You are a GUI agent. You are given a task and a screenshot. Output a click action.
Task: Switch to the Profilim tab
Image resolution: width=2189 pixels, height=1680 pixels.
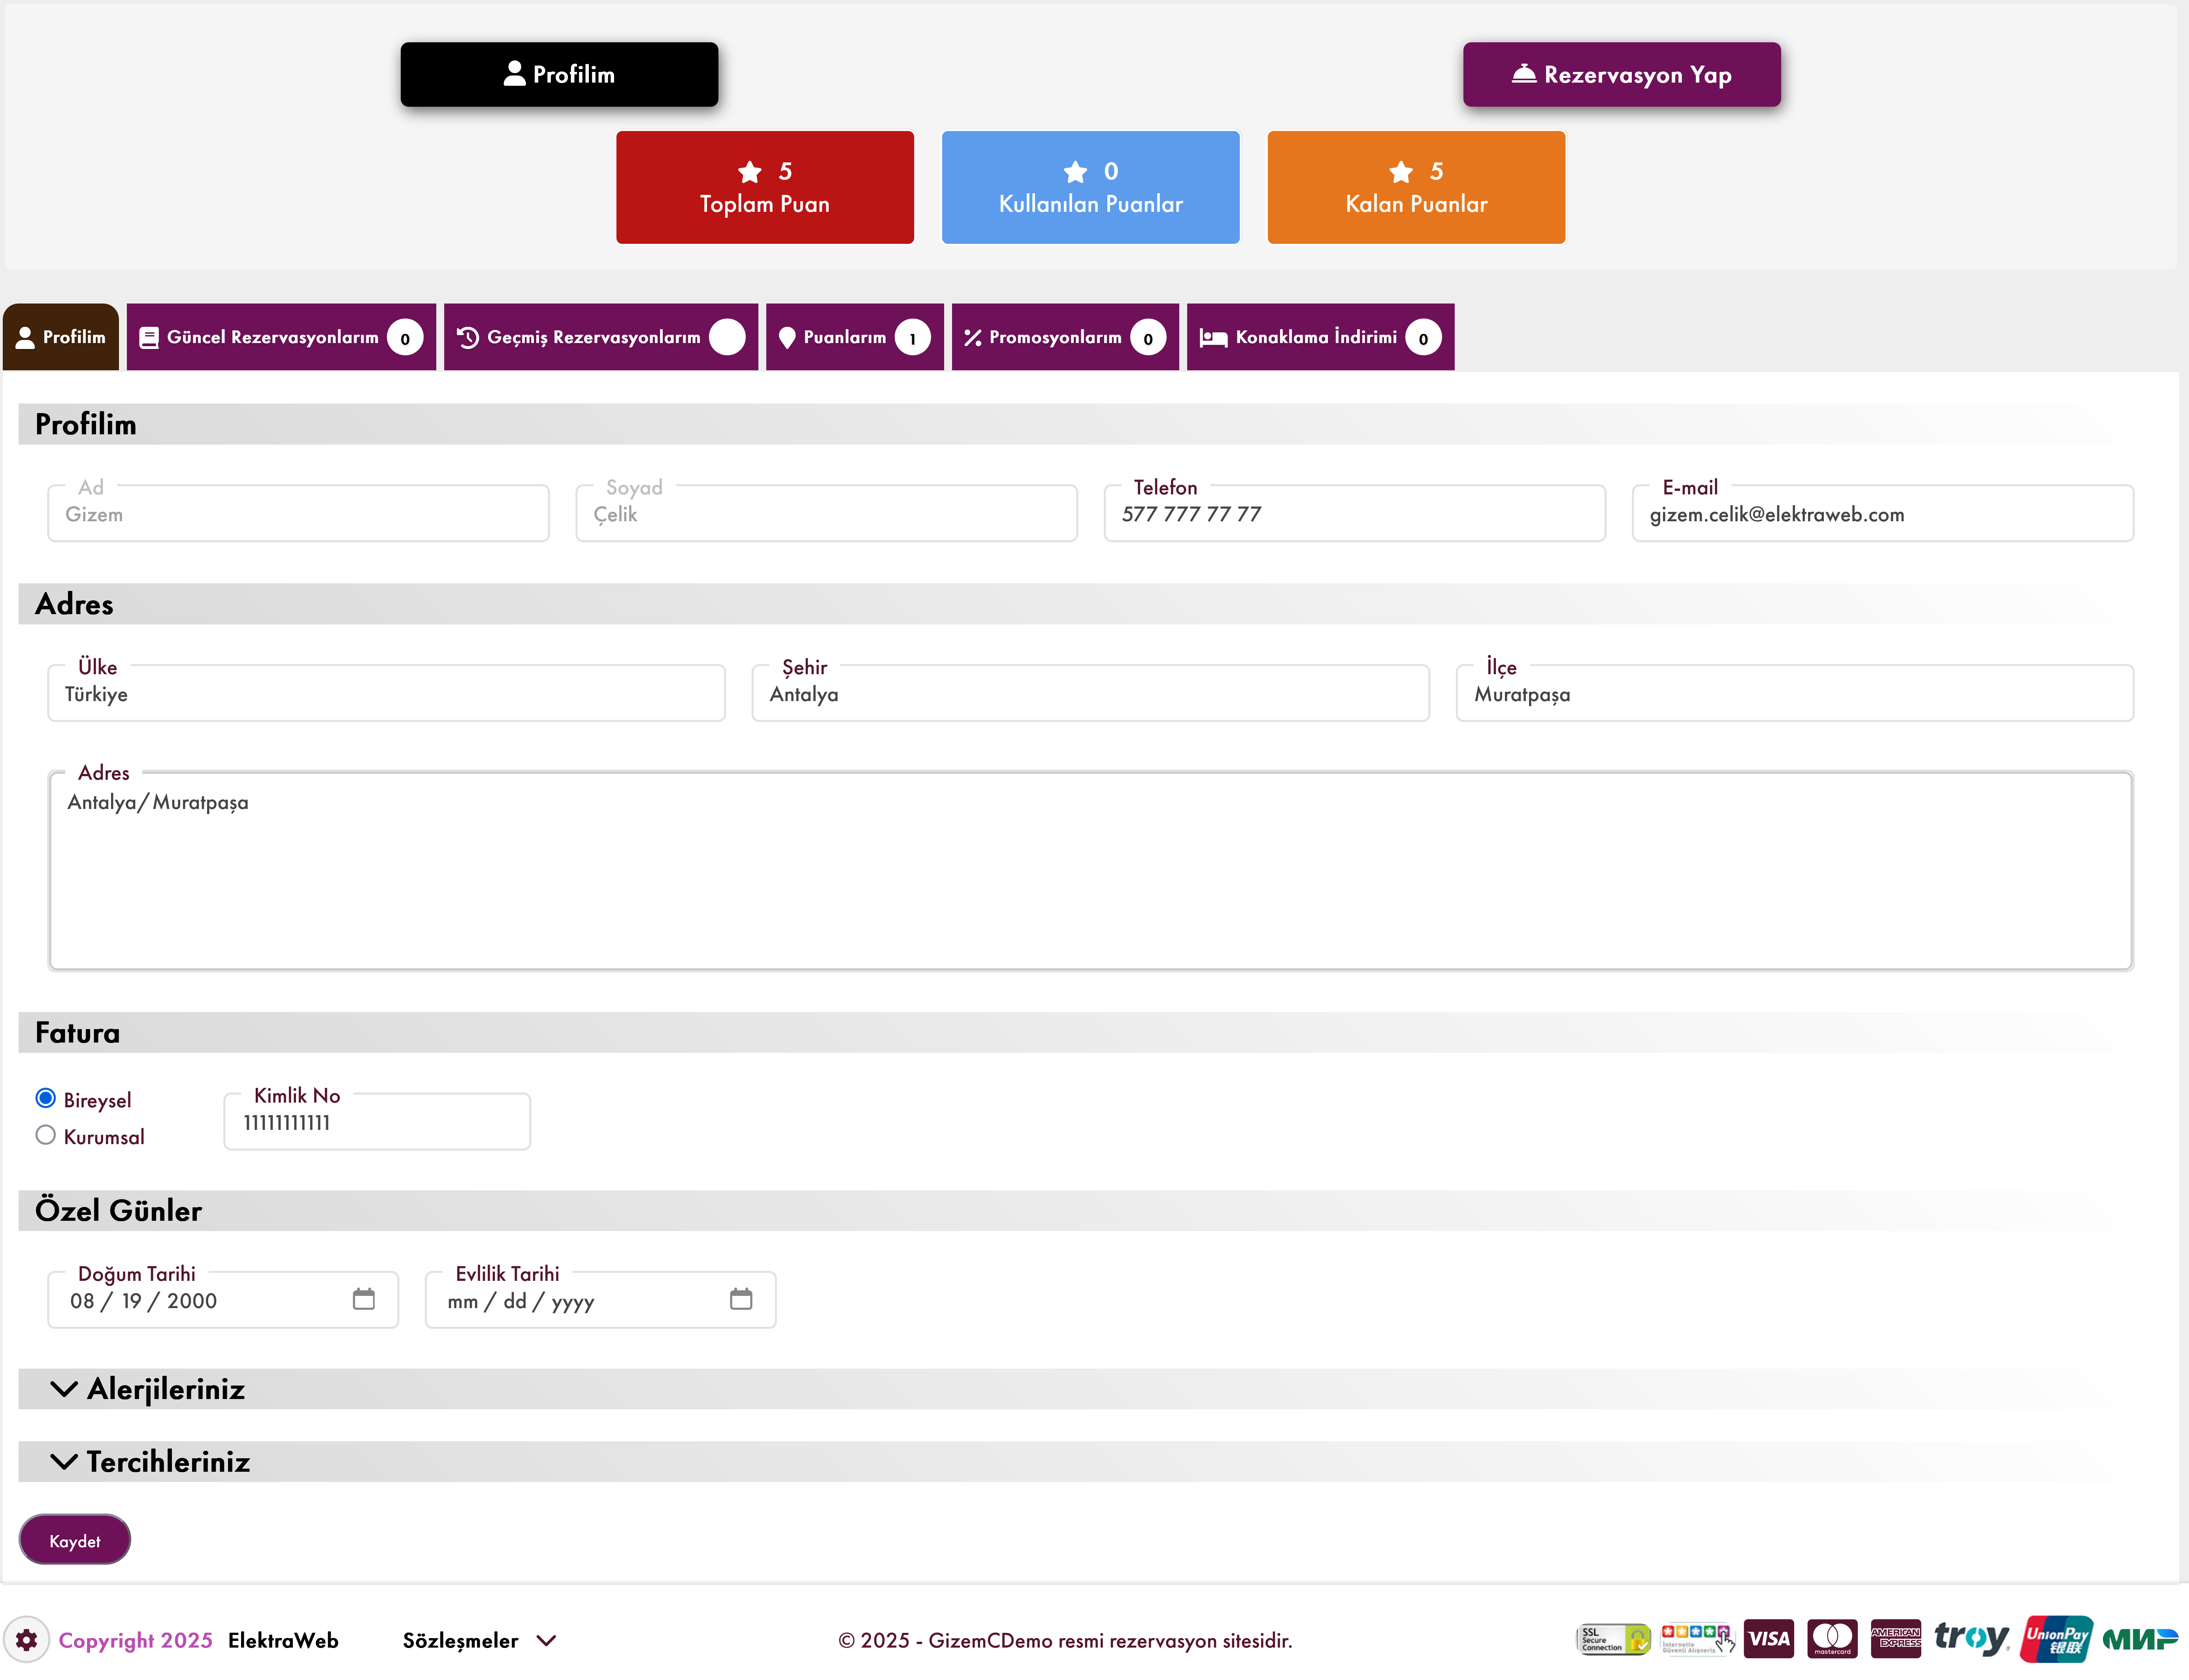(x=61, y=337)
